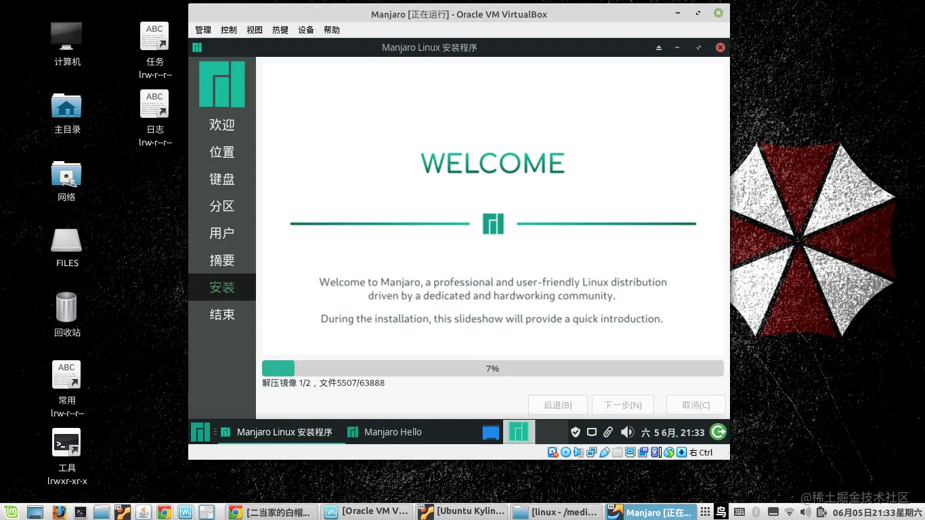Image resolution: width=925 pixels, height=520 pixels.
Task: Click the VirtualBox shared folders status icon
Action: pyautogui.click(x=617, y=452)
